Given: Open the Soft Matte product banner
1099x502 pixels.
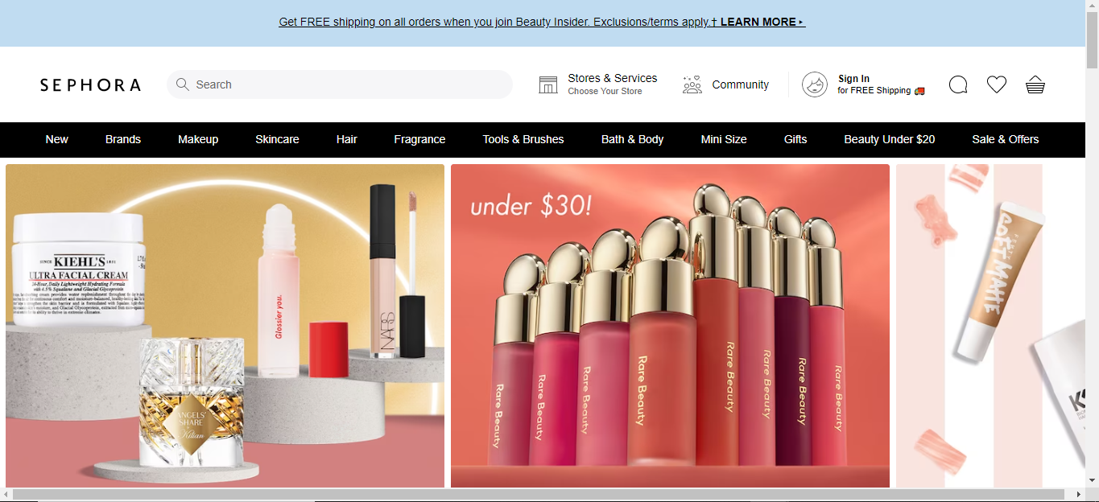Looking at the screenshot, I should click(990, 326).
